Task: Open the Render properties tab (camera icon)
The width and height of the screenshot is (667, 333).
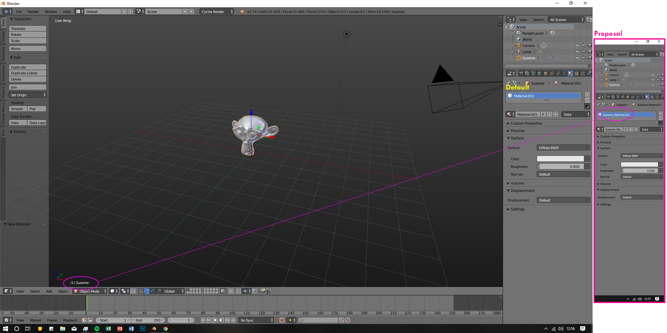Action: [x=521, y=73]
